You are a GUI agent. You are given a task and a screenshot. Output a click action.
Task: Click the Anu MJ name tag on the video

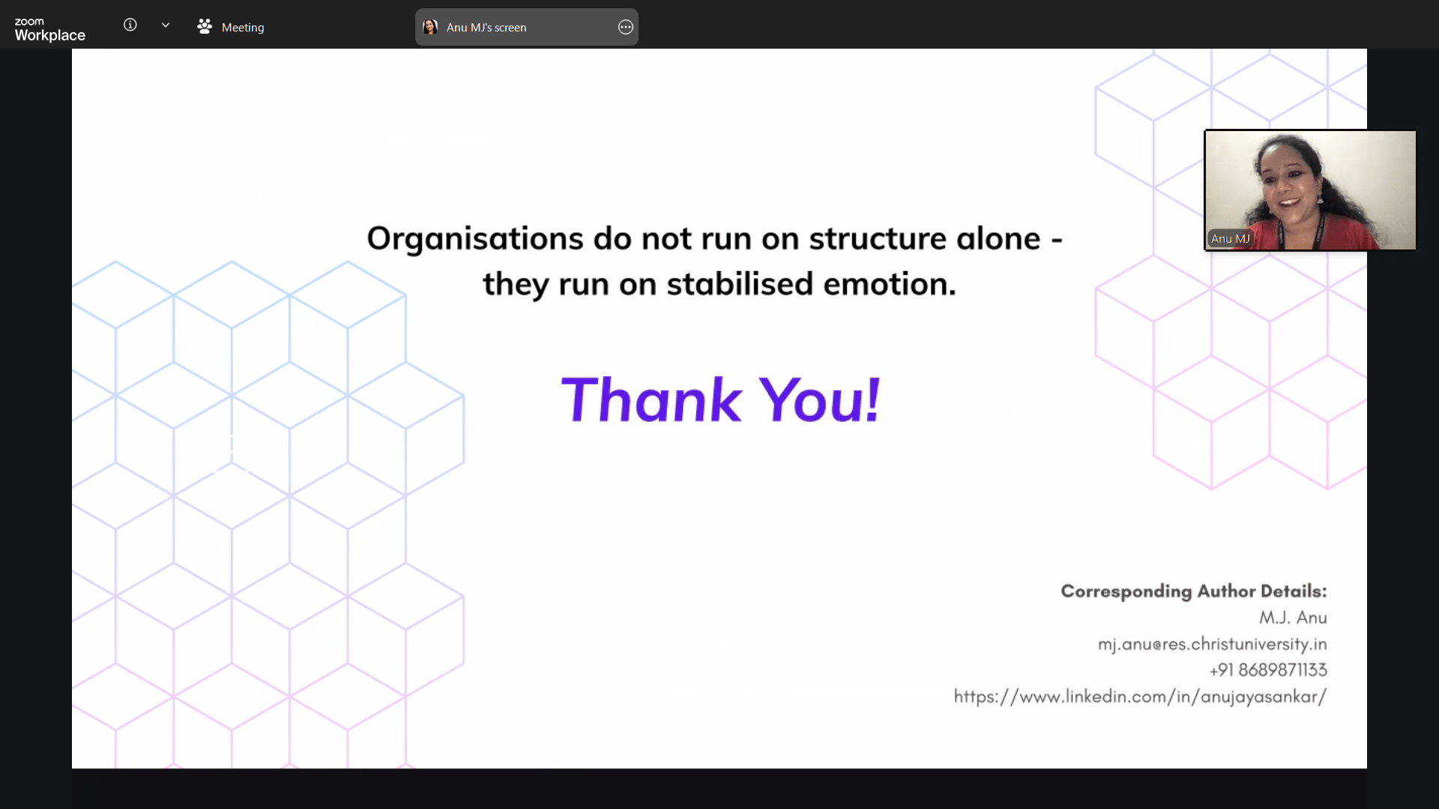[1230, 238]
